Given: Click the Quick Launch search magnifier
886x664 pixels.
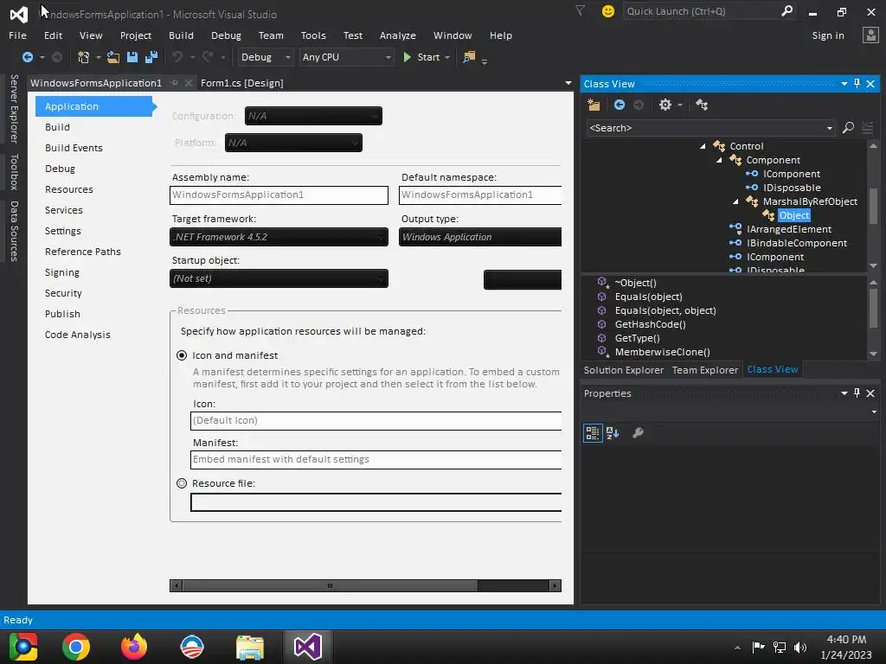Looking at the screenshot, I should (786, 10).
